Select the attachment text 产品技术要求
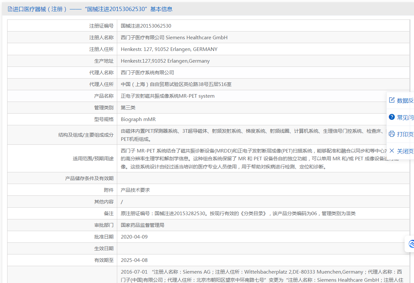 point(135,190)
